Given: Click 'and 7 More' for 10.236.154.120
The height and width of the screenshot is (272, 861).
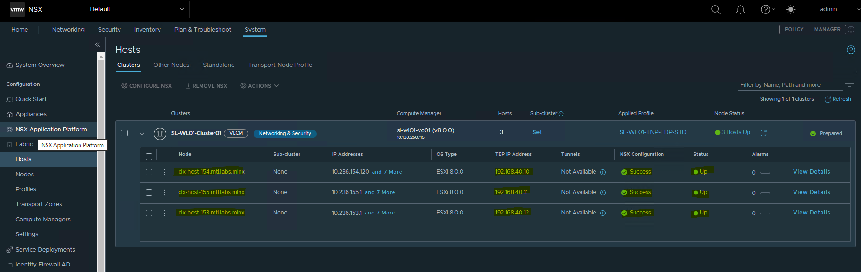Looking at the screenshot, I should pos(387,172).
